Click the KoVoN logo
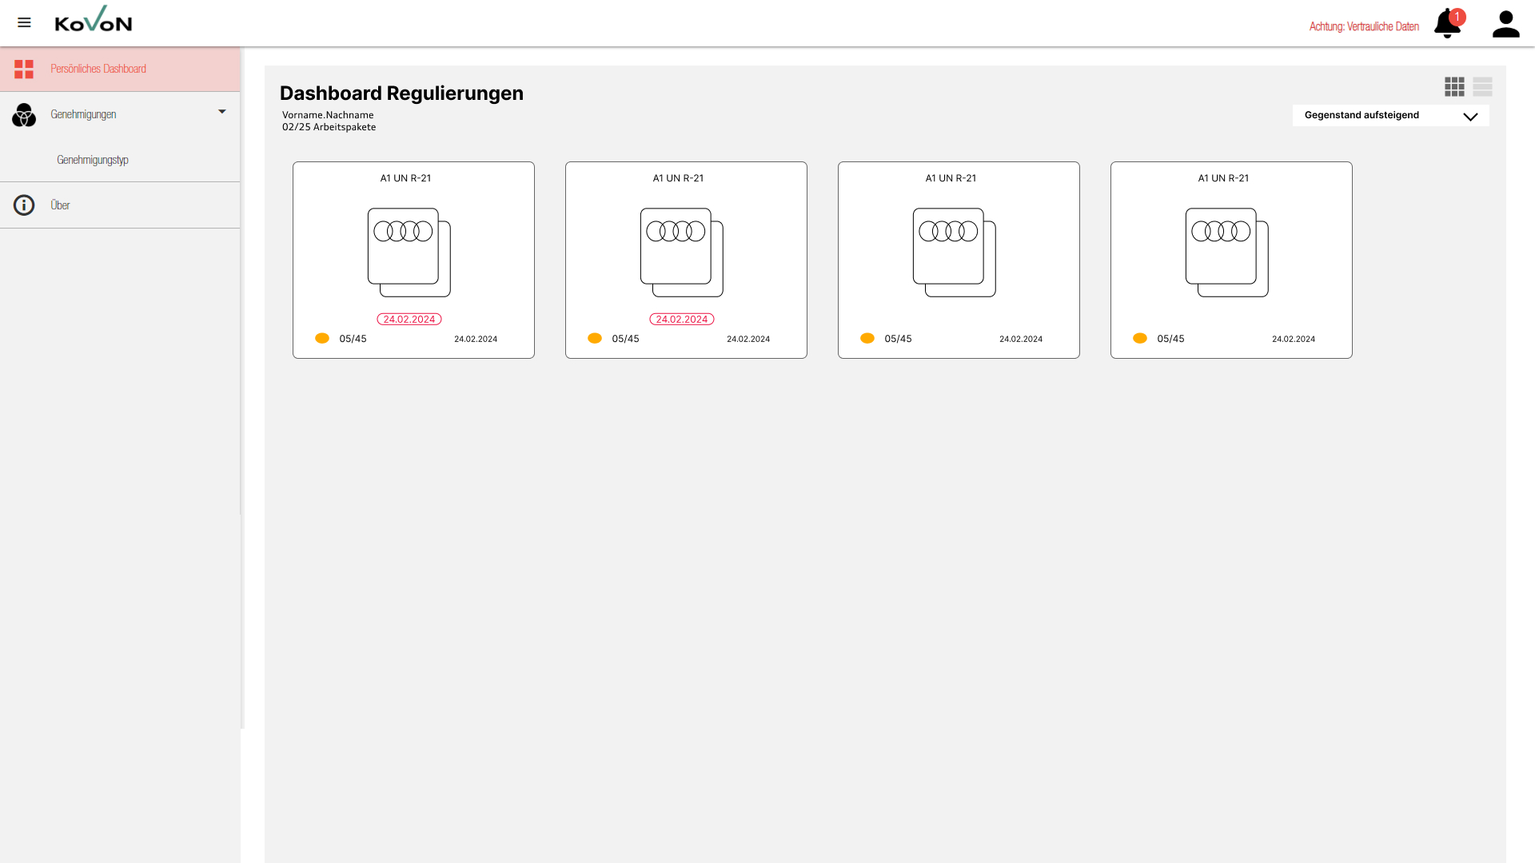Image resolution: width=1535 pixels, height=863 pixels. [x=94, y=20]
